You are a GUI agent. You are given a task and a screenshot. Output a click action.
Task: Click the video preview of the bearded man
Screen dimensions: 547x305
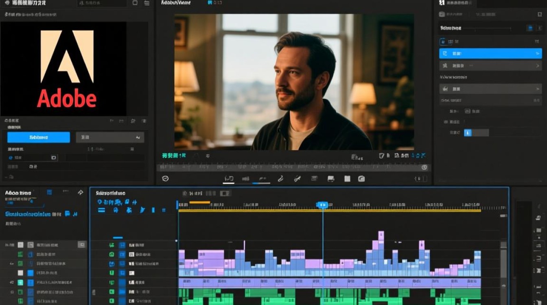pyautogui.click(x=294, y=82)
